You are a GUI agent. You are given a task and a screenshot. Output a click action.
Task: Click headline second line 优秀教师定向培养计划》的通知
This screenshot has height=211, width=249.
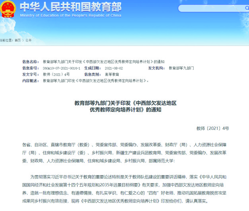[x=125, y=109]
